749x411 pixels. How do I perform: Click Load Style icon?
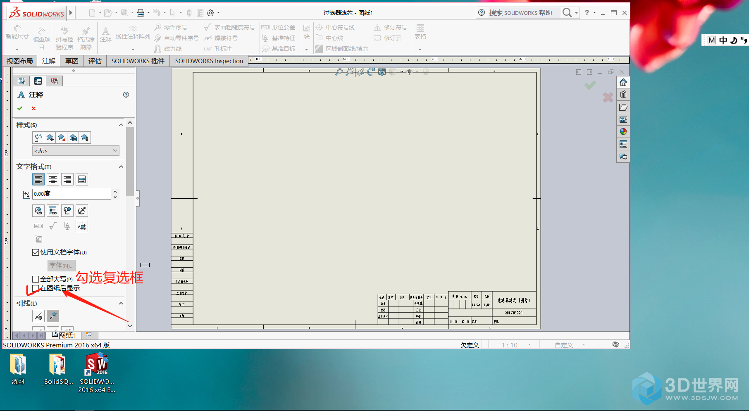[x=85, y=138]
